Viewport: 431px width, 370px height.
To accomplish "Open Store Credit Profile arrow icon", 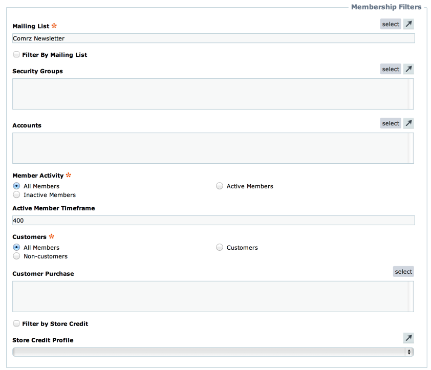I will [x=408, y=338].
